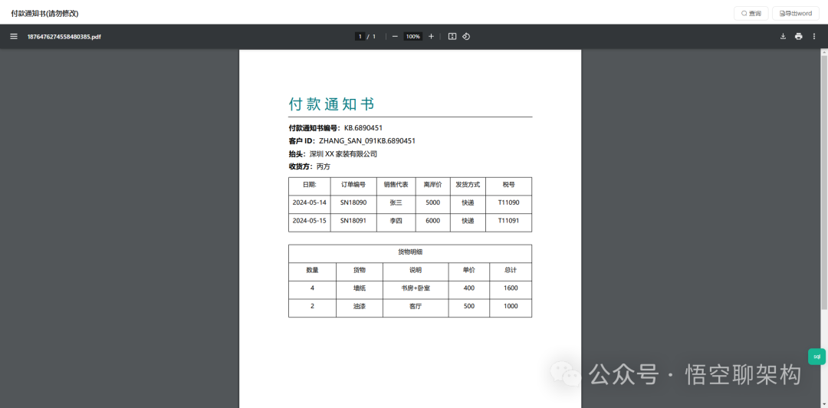Download the PDF file
The image size is (828, 408).
(783, 37)
